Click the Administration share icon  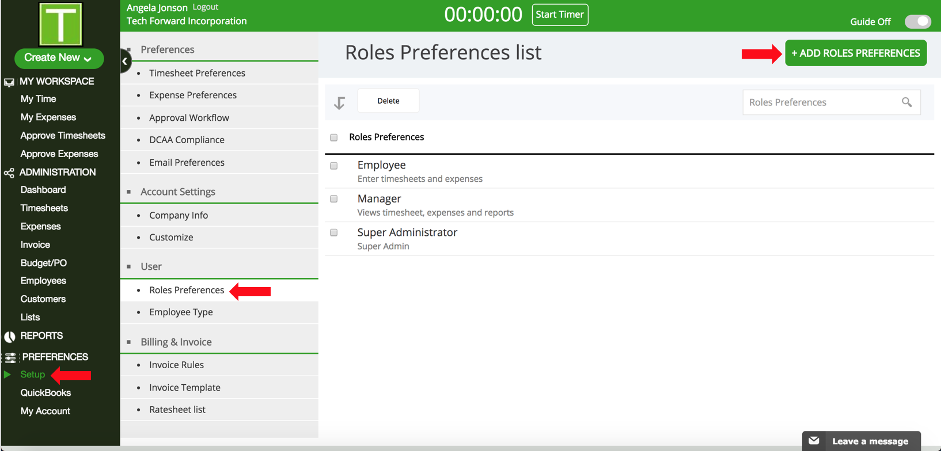(9, 173)
